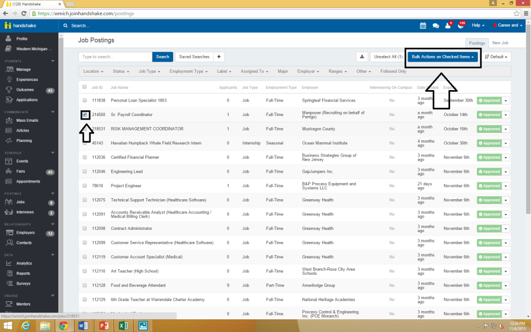This screenshot has width=531, height=332.
Task: Toggle the Followed Only filter
Action: point(393,72)
